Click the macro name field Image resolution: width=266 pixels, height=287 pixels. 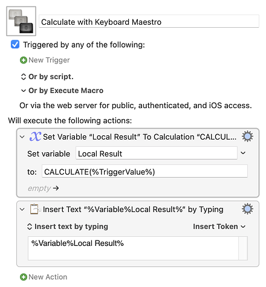pos(149,21)
